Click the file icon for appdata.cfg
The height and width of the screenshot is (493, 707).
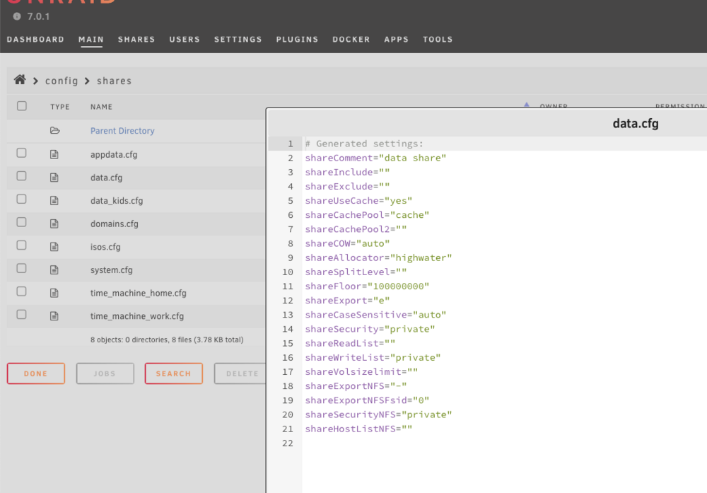(54, 154)
